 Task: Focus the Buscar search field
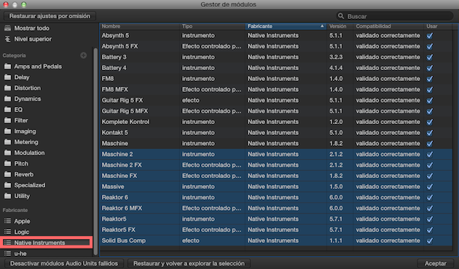[395, 16]
